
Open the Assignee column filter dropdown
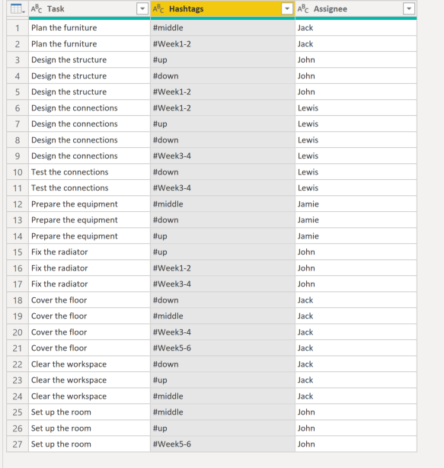tap(409, 8)
